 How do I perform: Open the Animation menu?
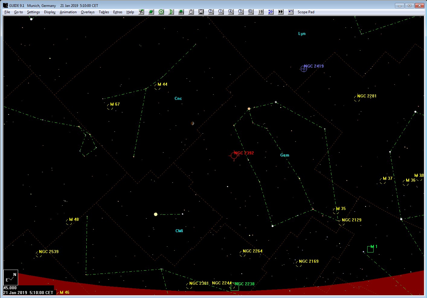point(68,12)
